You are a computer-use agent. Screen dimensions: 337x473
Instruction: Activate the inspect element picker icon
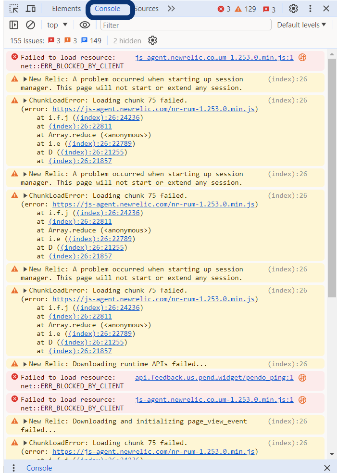[14, 9]
